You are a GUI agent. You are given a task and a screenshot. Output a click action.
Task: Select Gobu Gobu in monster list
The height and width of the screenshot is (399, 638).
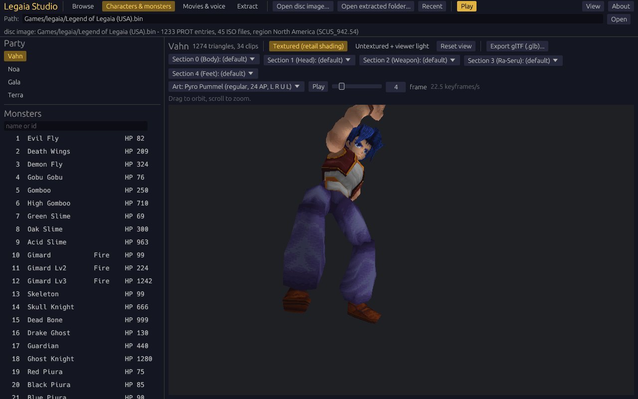tap(82, 177)
